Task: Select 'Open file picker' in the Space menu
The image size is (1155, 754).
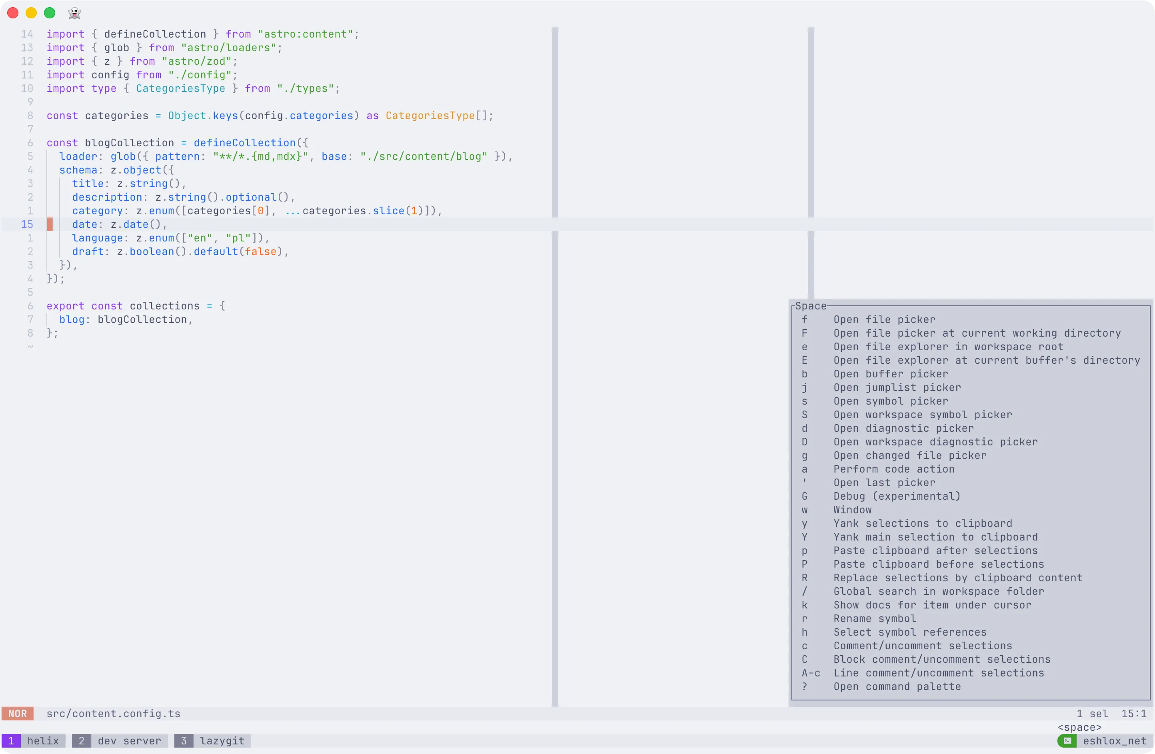Action: point(884,319)
